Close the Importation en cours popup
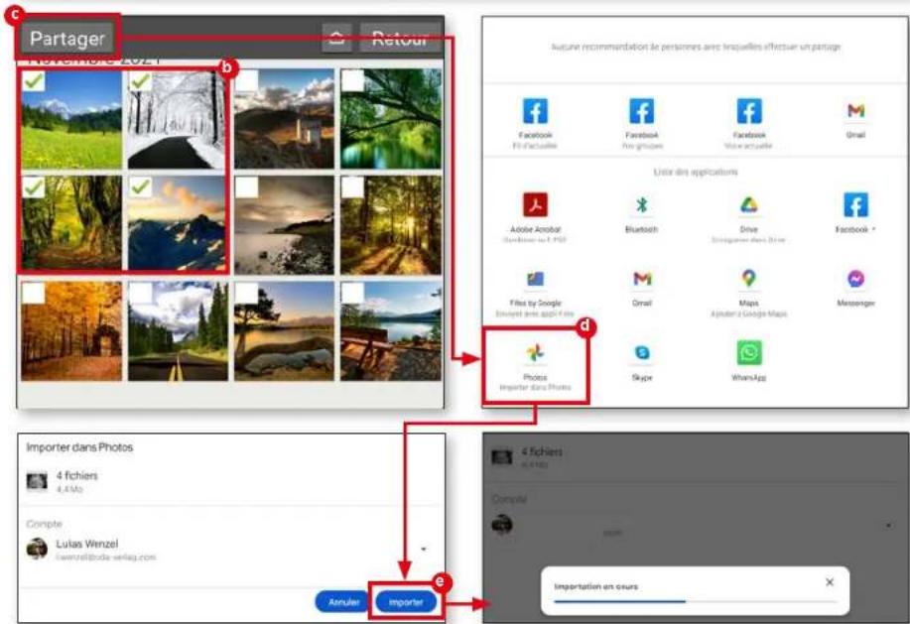Viewport: 910px width, 624px height. [x=830, y=581]
